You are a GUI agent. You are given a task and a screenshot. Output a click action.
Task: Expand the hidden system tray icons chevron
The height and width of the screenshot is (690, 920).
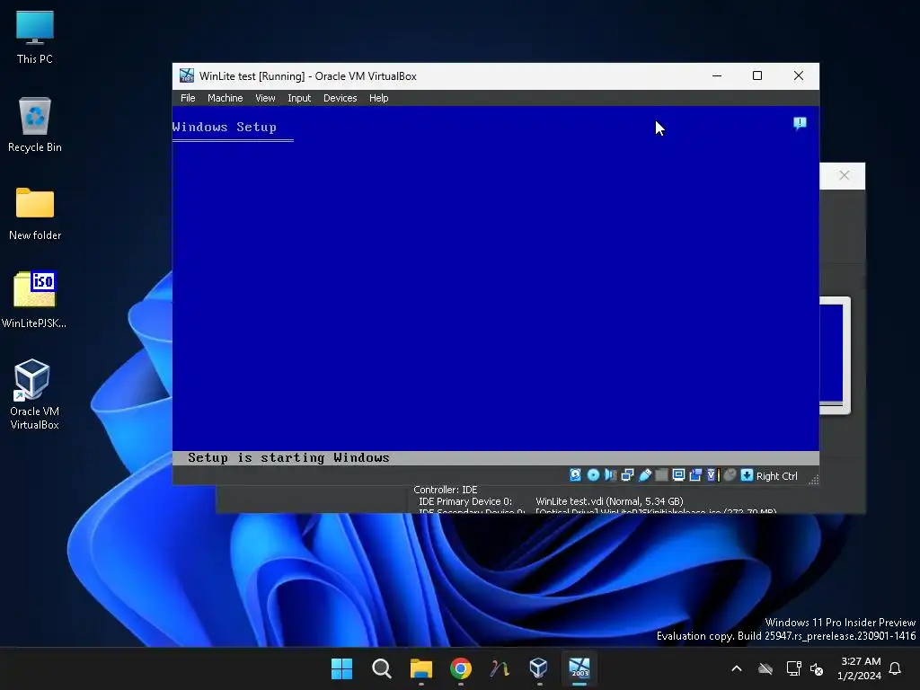click(737, 668)
